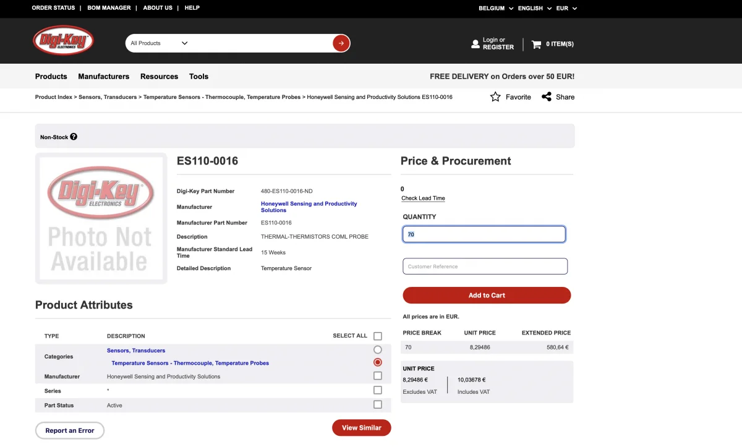Tick the Part Status checkbox
The image size is (742, 447).
pos(378,405)
